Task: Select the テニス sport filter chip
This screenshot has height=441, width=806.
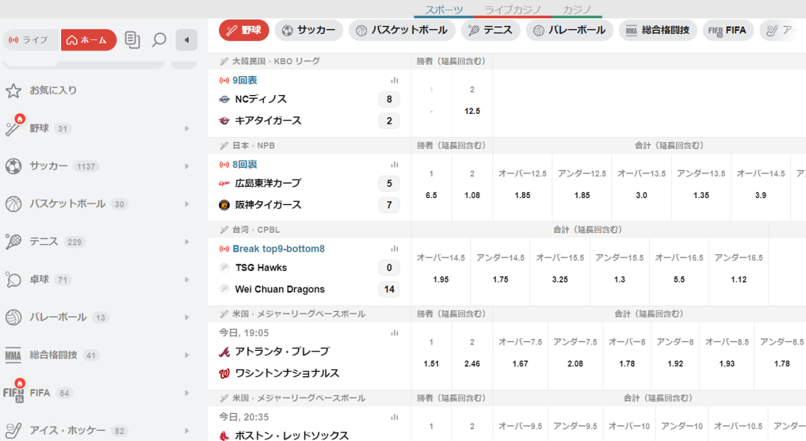Action: [x=491, y=30]
